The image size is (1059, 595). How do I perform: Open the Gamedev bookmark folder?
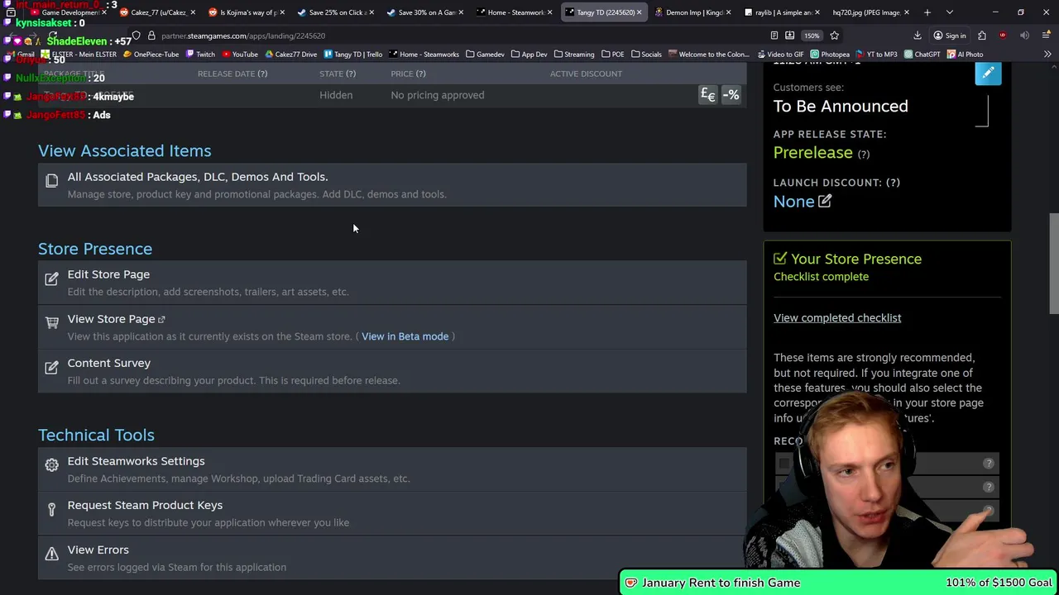[x=485, y=55]
